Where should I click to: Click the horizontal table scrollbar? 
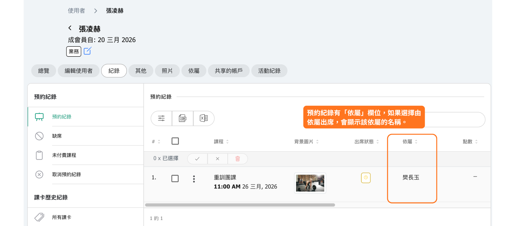pyautogui.click(x=240, y=205)
